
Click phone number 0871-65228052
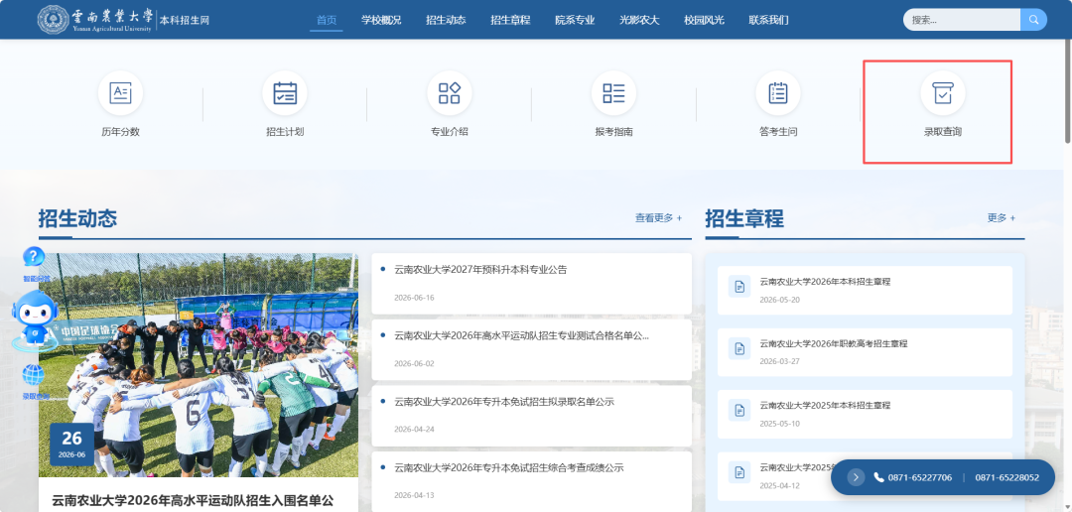point(1007,478)
